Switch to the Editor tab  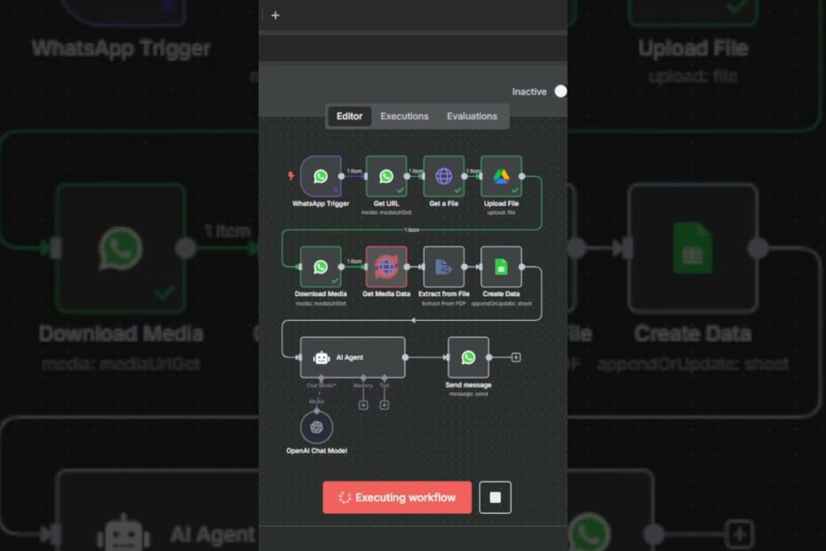click(349, 116)
